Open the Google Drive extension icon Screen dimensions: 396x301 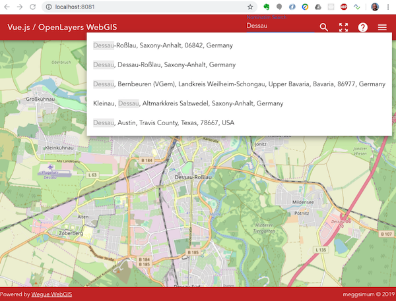(318, 7)
